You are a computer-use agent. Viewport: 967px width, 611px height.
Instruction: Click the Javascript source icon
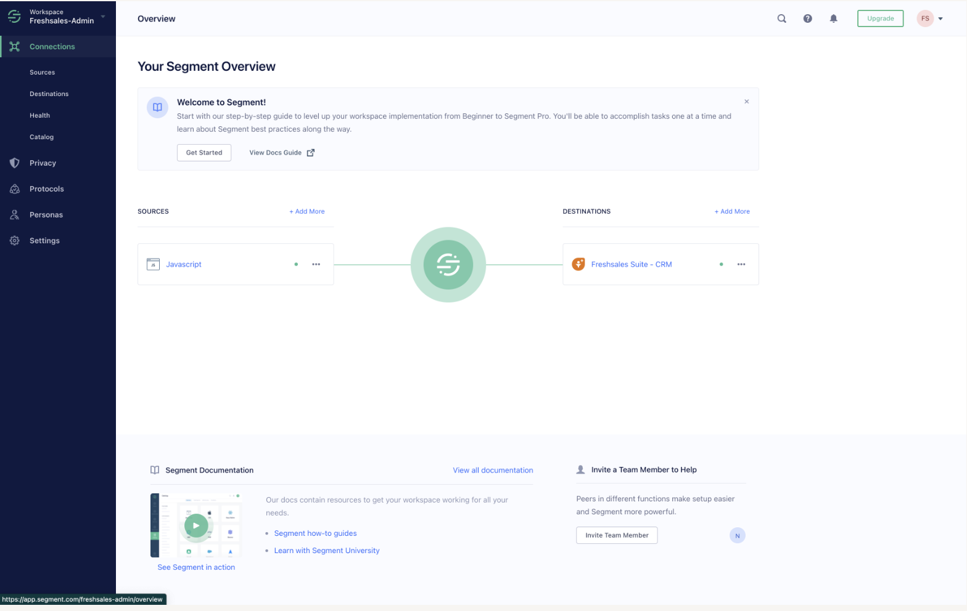(154, 264)
